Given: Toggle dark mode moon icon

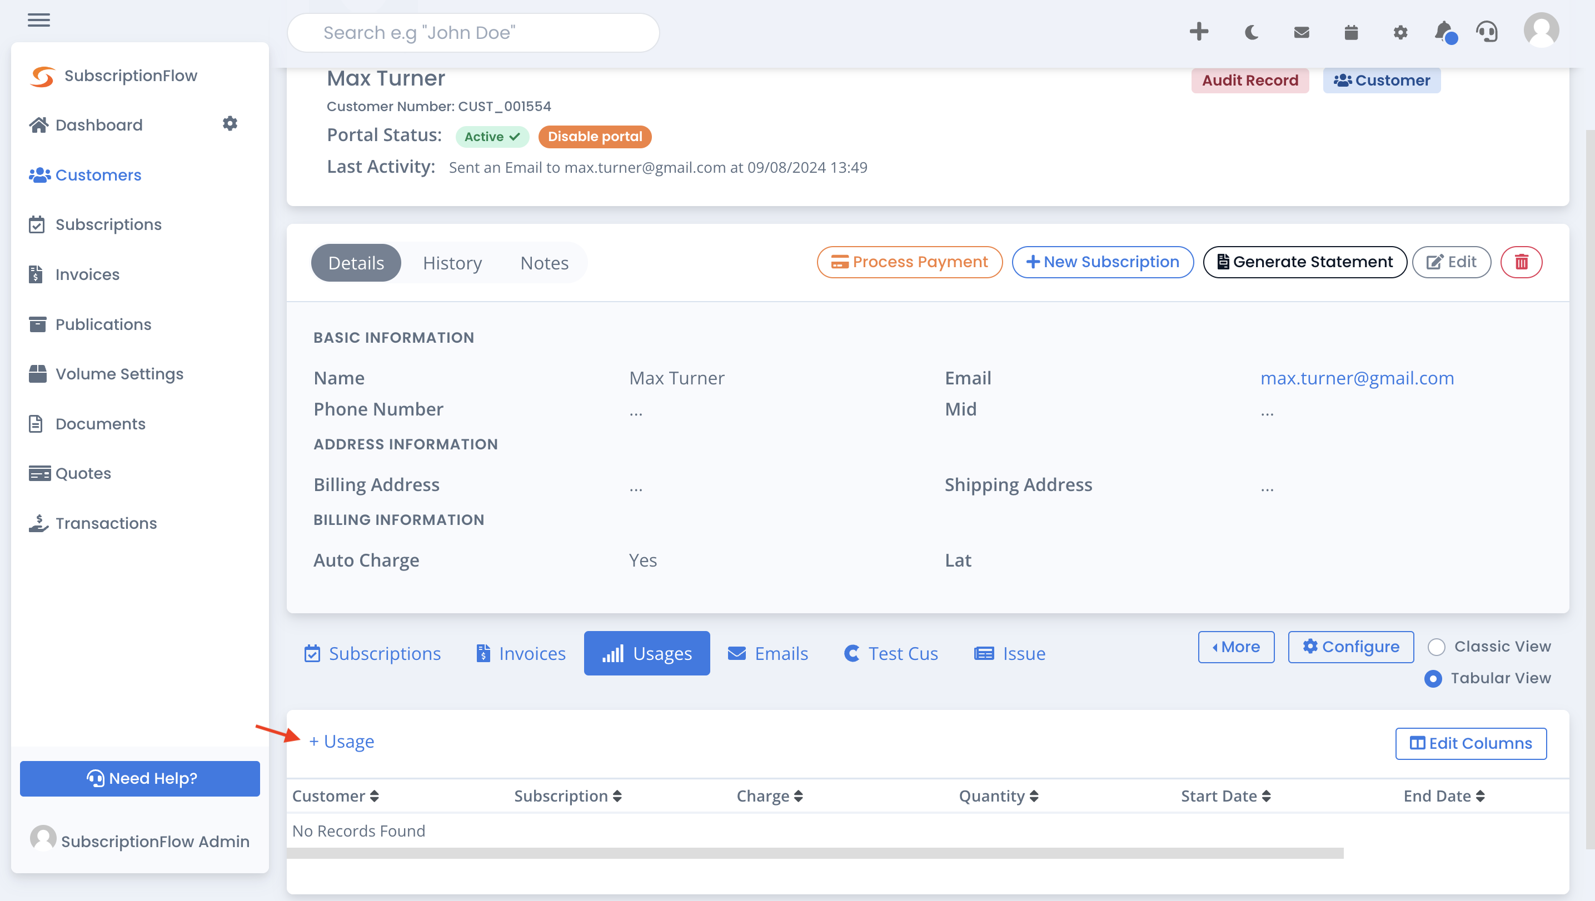Looking at the screenshot, I should 1252,32.
